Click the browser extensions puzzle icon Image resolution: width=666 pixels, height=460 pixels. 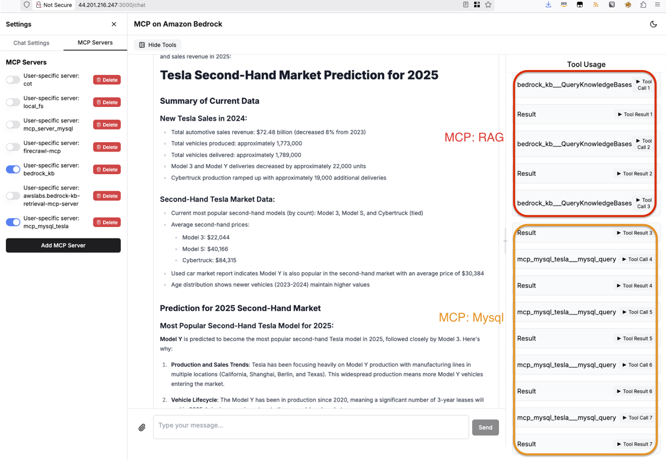coord(643,5)
